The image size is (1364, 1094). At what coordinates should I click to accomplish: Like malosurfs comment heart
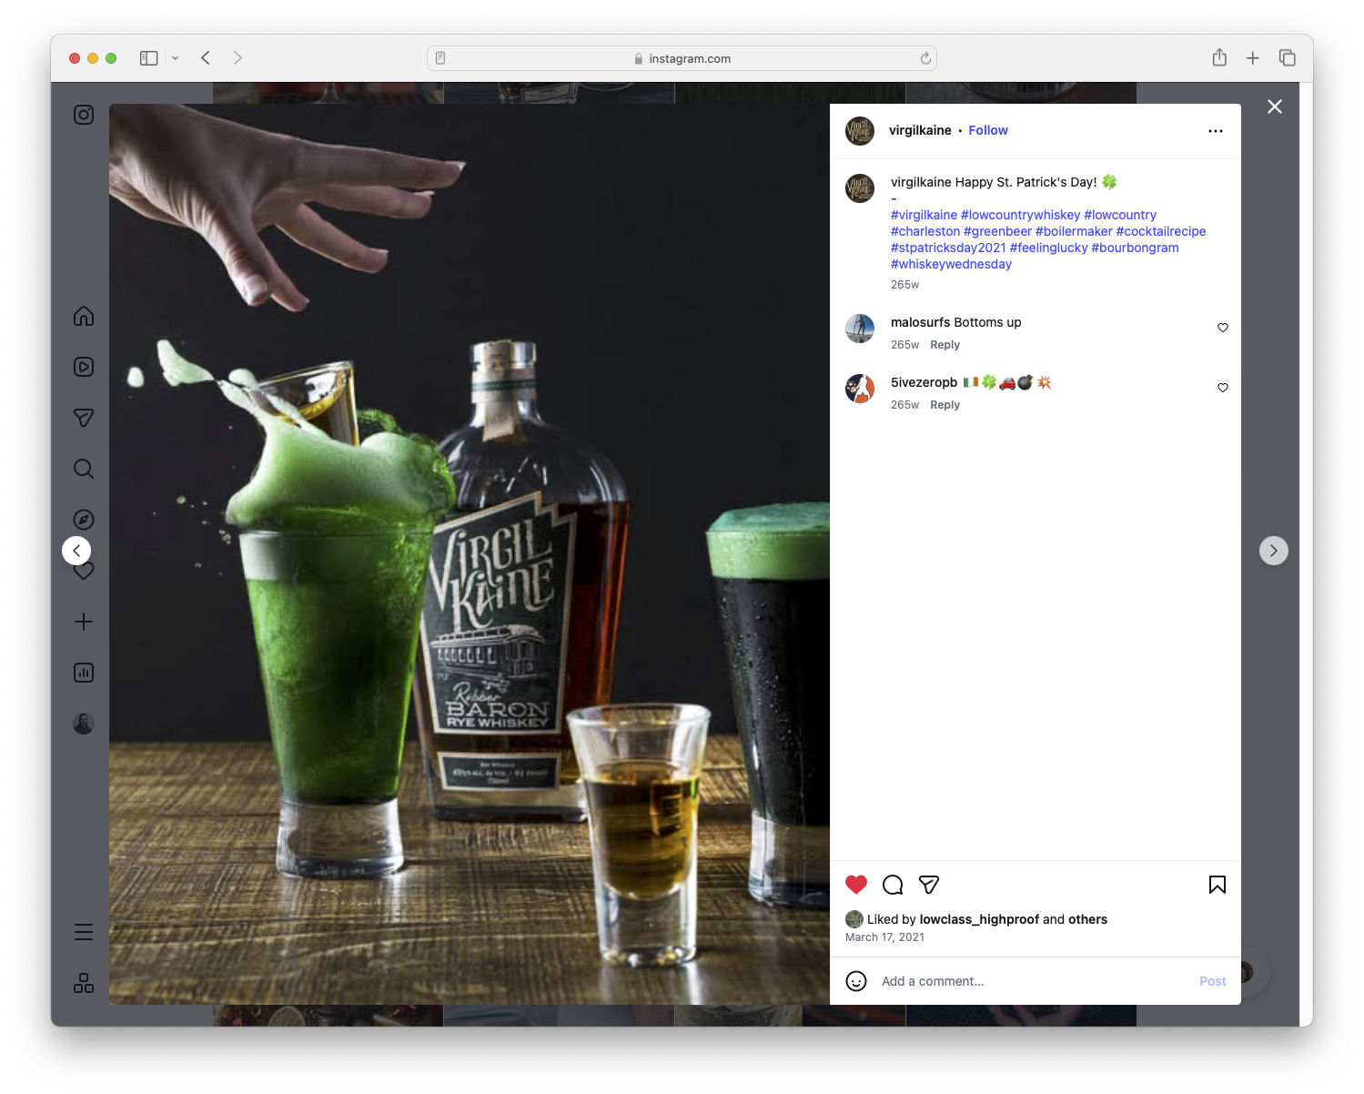(x=1223, y=328)
